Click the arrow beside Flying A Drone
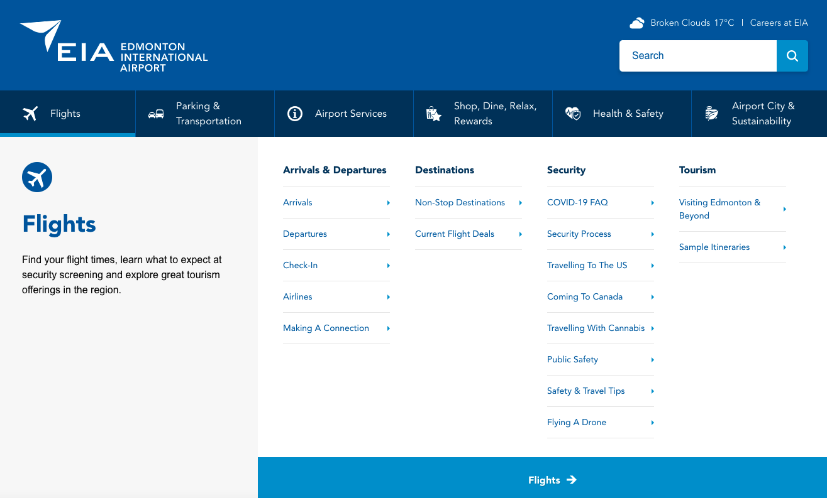The image size is (827, 498). pyautogui.click(x=653, y=423)
